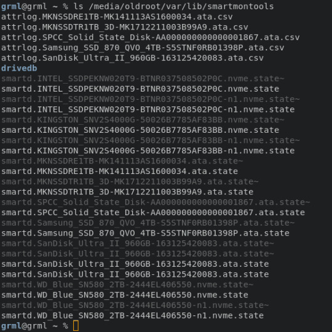Screen dimensions: 332x332
Task: Click bright WD_Blue_SN580_2TB-n1.nvme.state entry
Action: click(x=132, y=315)
